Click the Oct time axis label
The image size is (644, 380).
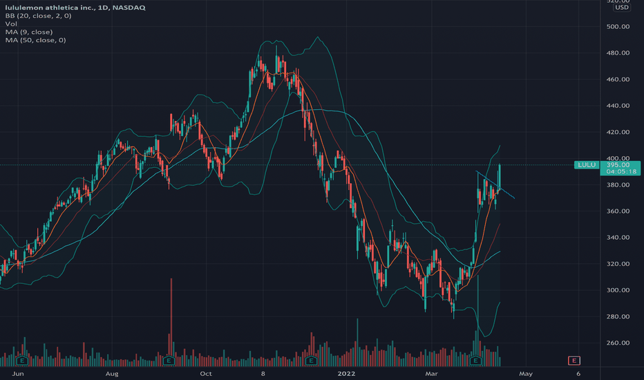coord(206,374)
